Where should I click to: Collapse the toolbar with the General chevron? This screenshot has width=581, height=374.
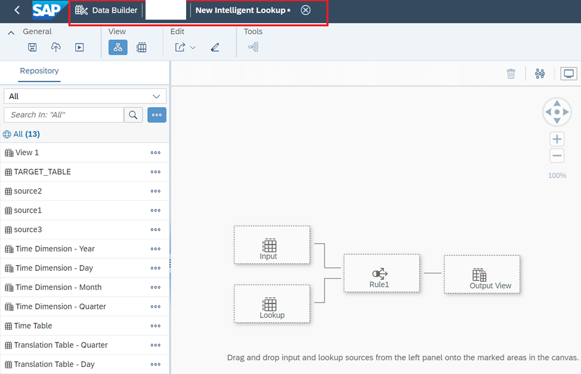[11, 33]
